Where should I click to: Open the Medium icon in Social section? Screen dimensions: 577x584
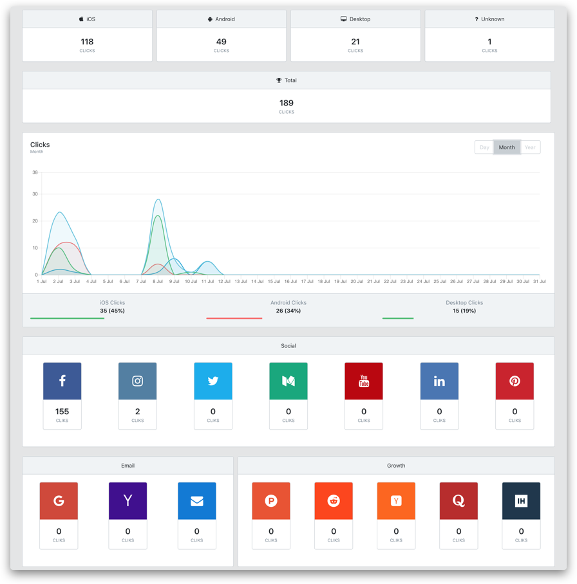(x=288, y=381)
